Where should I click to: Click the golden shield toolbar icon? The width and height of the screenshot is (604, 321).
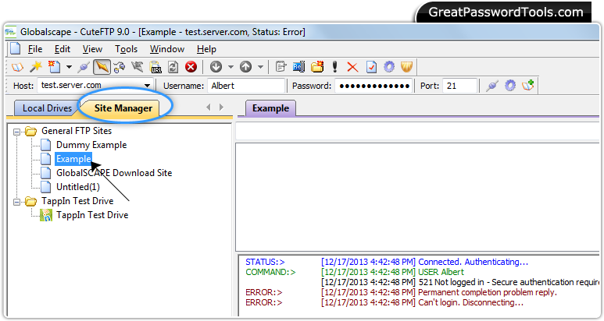[x=407, y=67]
